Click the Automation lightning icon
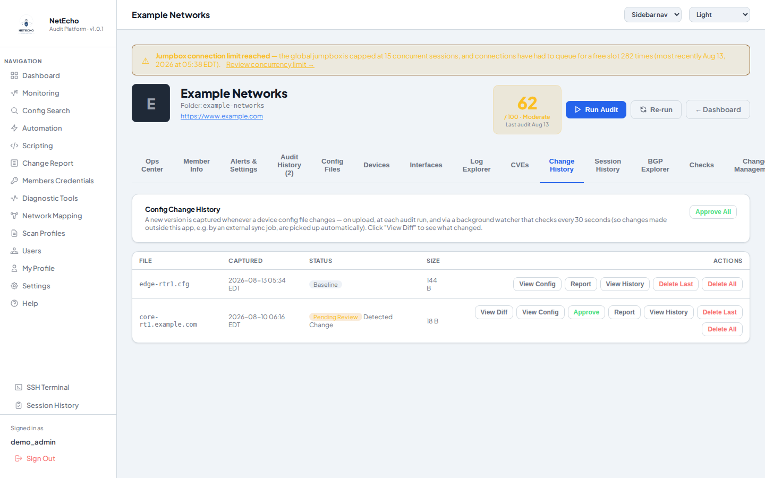The image size is (765, 478). tap(14, 128)
